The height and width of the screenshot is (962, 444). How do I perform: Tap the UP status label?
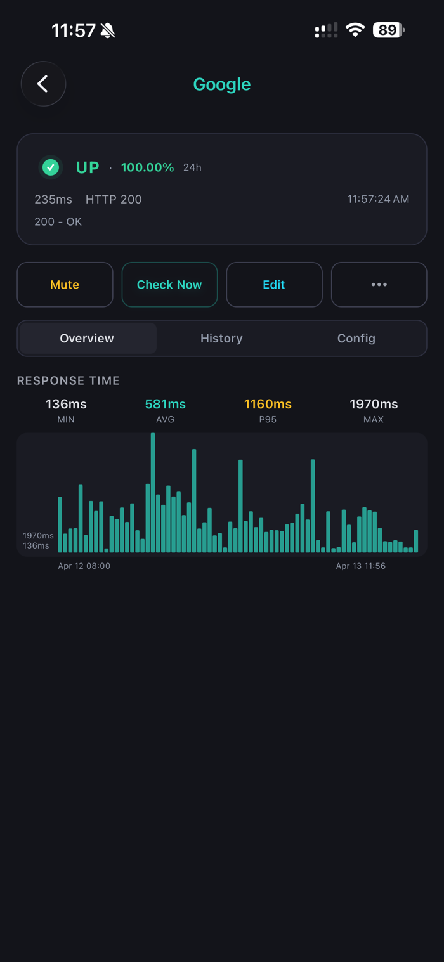88,167
